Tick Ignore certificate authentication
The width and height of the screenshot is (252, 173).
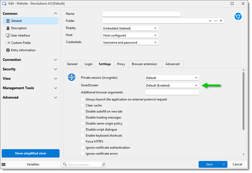[83, 147]
